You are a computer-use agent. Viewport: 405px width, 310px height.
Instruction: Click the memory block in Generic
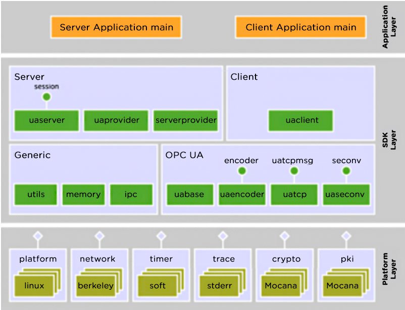(83, 194)
